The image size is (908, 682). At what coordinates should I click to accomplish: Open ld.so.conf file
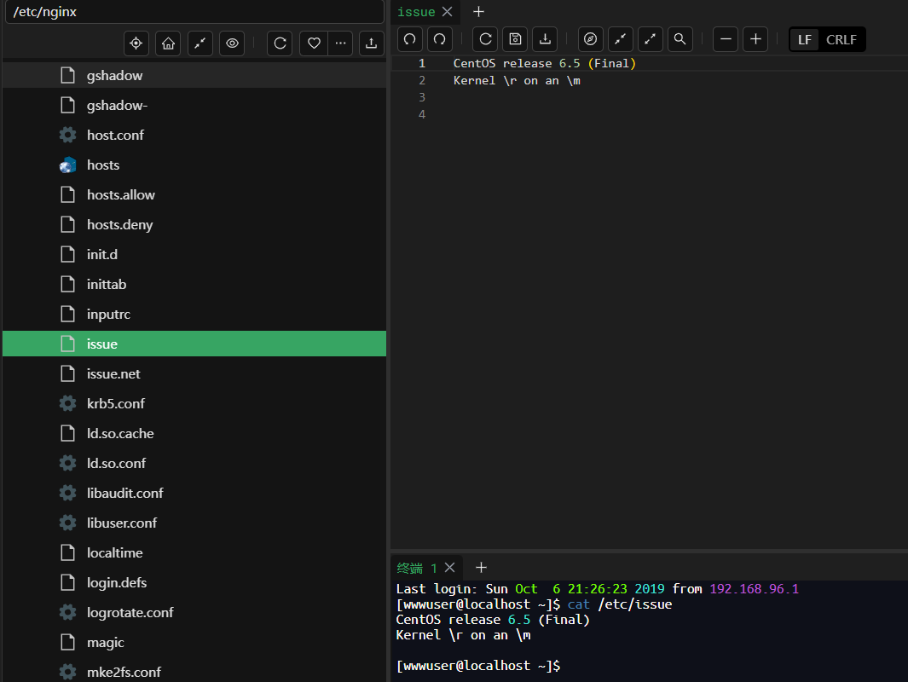point(194,463)
